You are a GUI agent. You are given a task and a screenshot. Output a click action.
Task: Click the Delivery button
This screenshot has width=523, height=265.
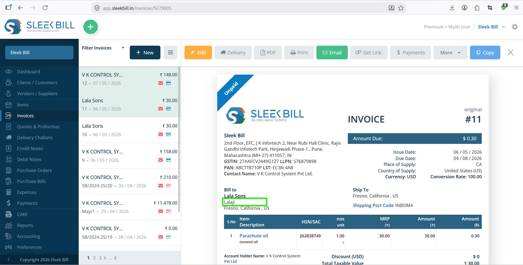point(233,52)
